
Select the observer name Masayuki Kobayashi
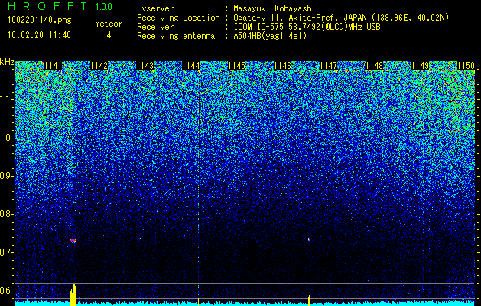point(275,8)
